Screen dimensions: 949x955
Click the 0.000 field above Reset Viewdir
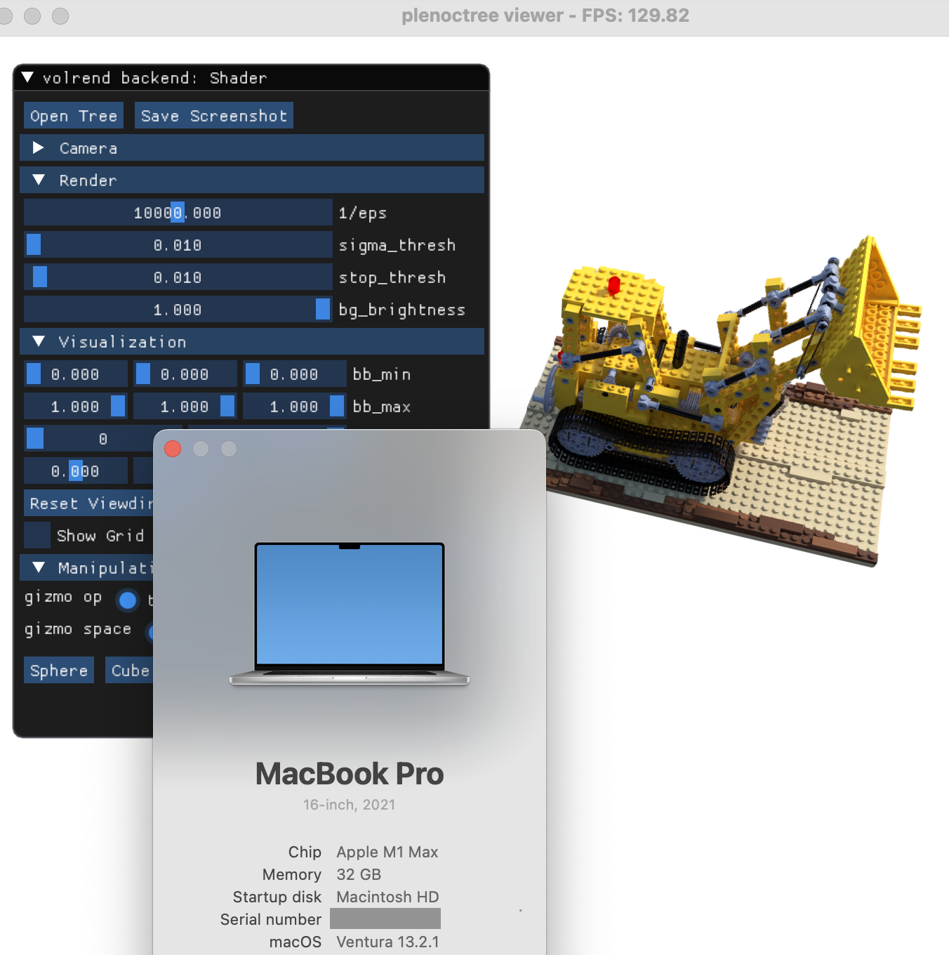point(76,471)
